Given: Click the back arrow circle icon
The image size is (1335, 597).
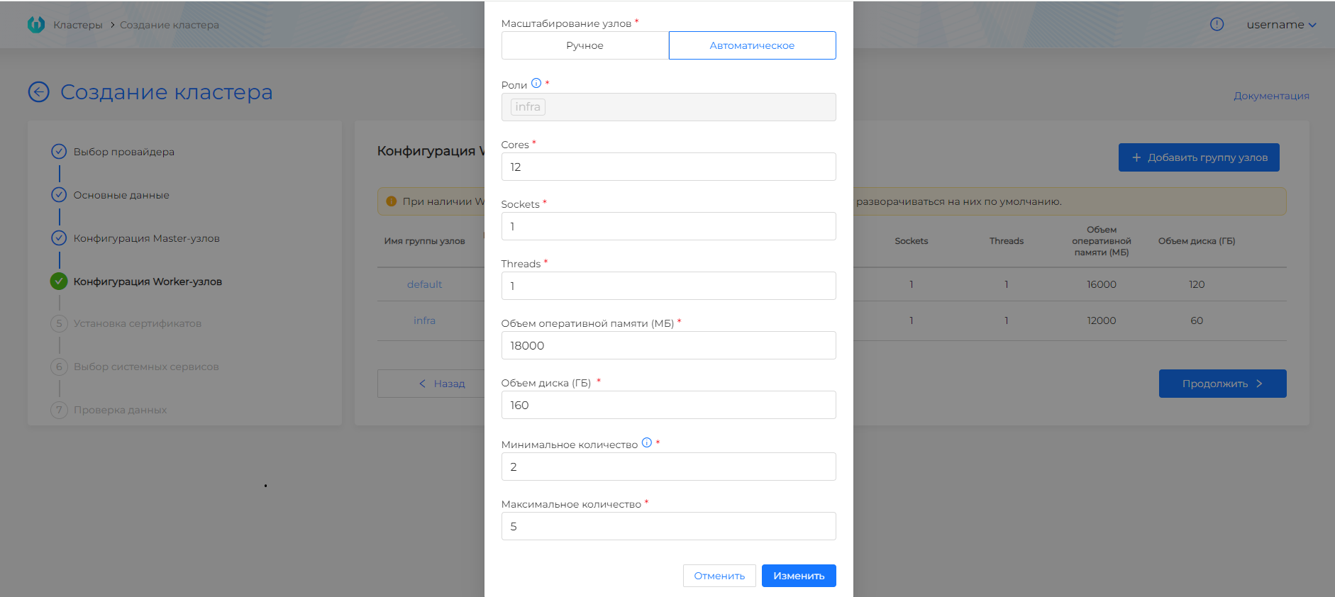Looking at the screenshot, I should [39, 92].
